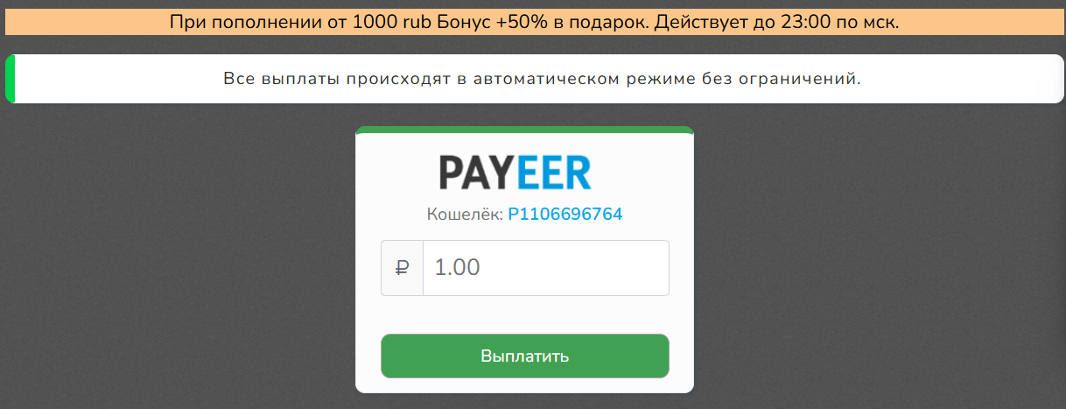Click Все выплаты at notice start
Screen dimensions: 1066x409
[279, 80]
